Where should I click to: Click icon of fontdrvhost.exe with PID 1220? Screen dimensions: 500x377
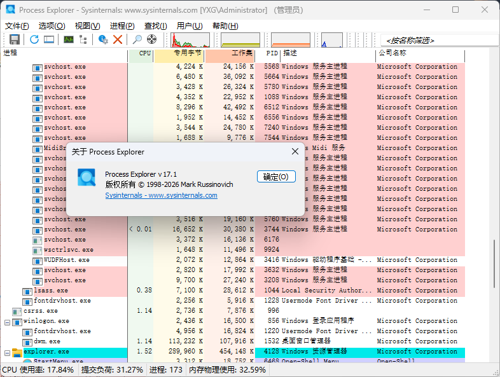point(27,332)
